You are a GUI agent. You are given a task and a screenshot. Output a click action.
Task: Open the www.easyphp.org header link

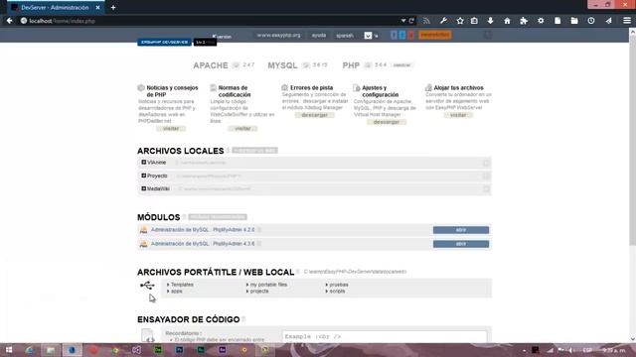pyautogui.click(x=278, y=36)
